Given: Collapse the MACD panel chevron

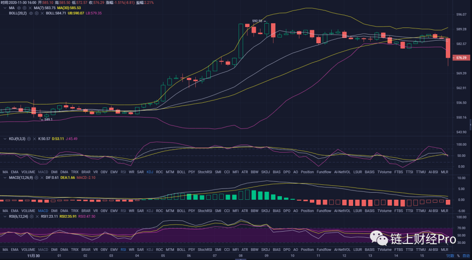Looking at the screenshot, I should (x=4, y=177).
